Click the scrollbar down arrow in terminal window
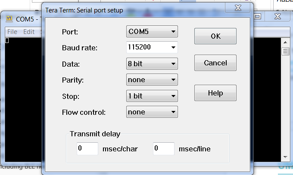Viewport: 293px width, 175px height. (x=285, y=157)
